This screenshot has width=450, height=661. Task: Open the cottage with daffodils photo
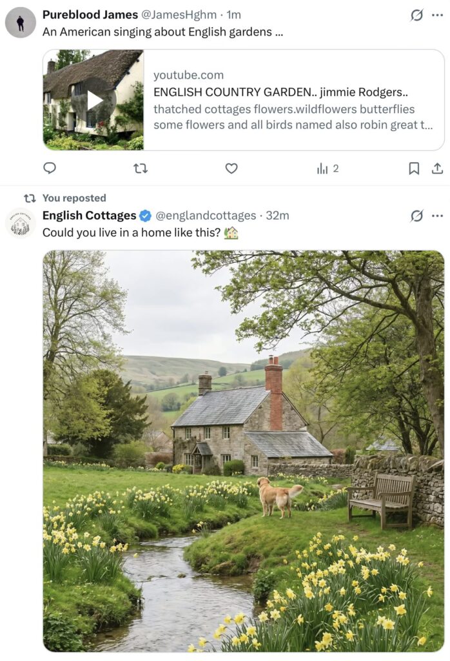click(x=243, y=451)
